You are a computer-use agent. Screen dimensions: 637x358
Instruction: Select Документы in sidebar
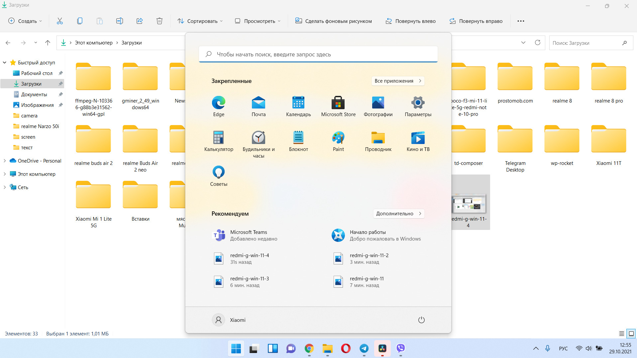tap(34, 94)
